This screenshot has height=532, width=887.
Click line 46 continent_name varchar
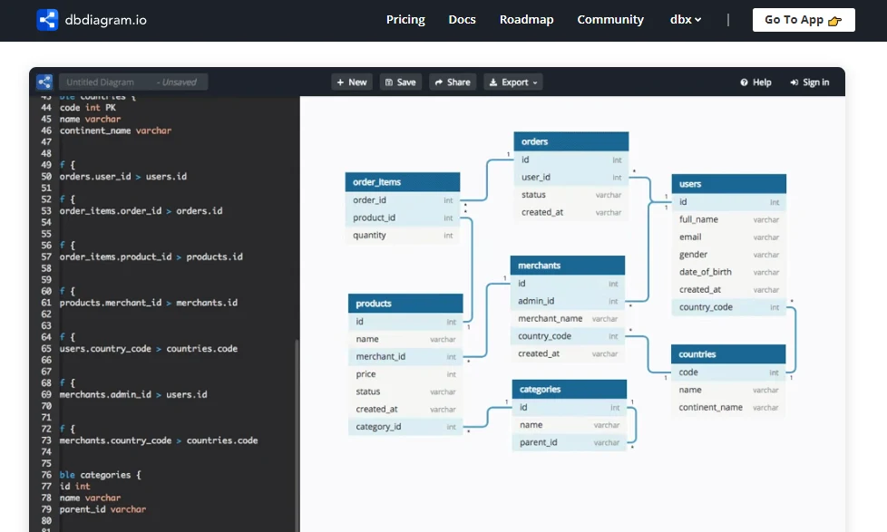click(x=115, y=131)
